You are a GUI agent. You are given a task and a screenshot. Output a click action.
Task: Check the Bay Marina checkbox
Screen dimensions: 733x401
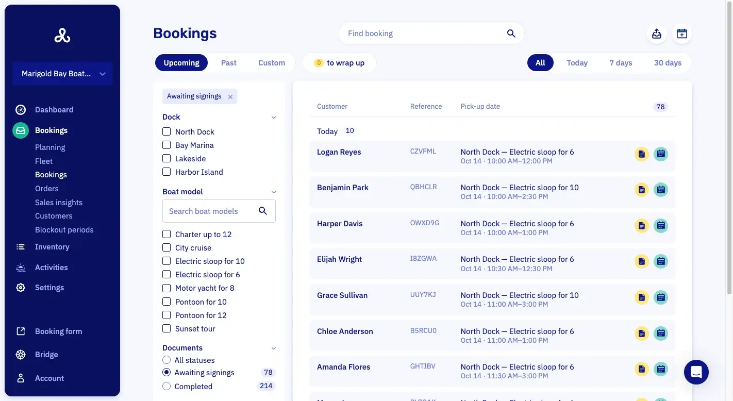click(166, 145)
